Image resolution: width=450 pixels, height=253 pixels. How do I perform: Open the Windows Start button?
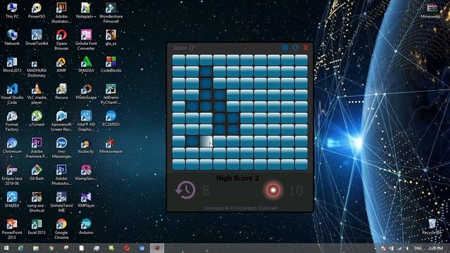pos(6,248)
